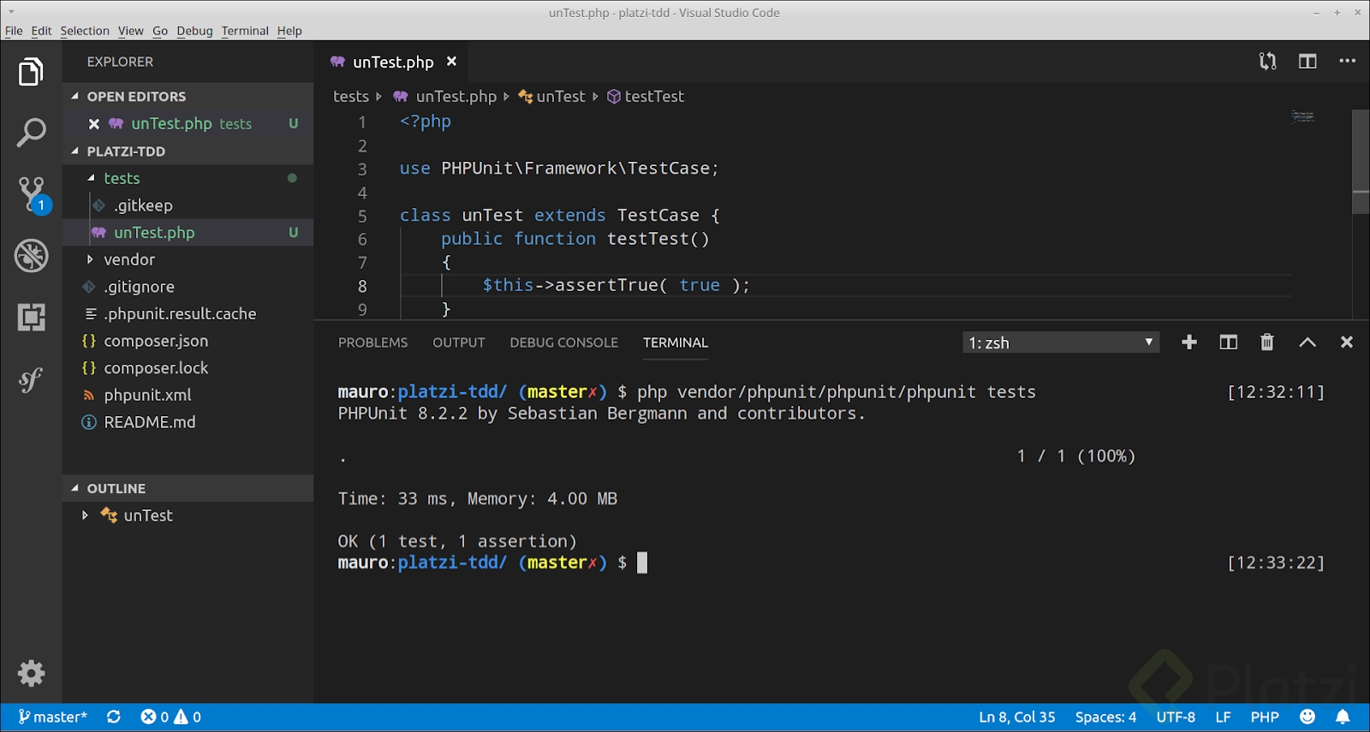Split the terminal panel
The height and width of the screenshot is (732, 1370).
pyautogui.click(x=1228, y=342)
